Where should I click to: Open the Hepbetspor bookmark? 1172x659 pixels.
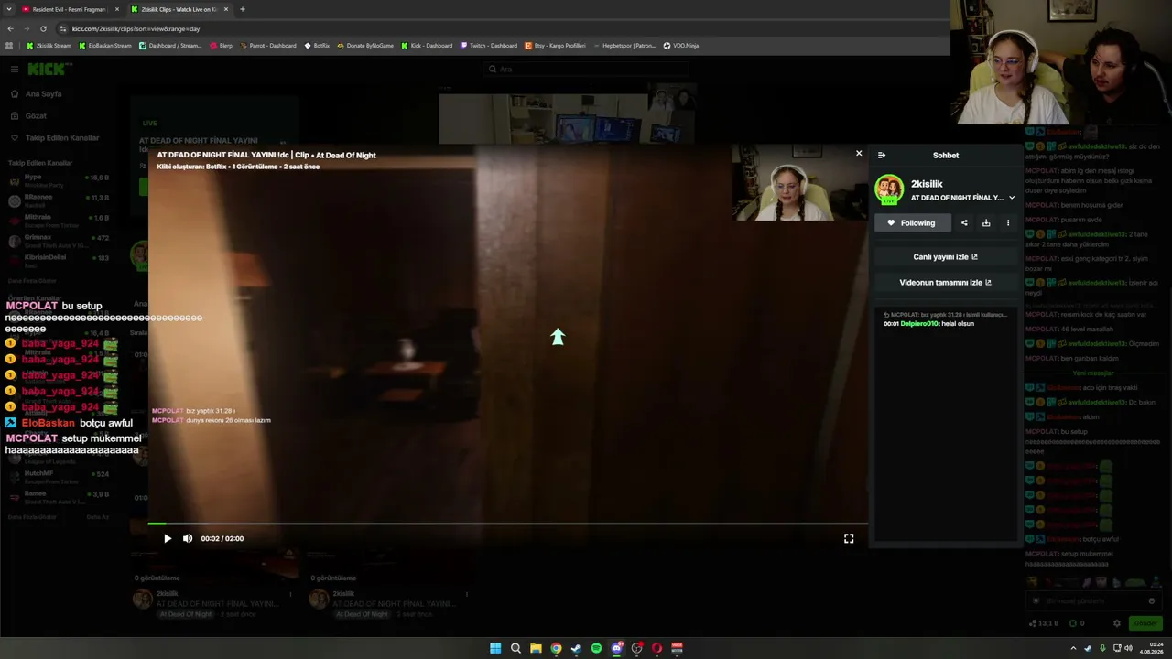tap(624, 46)
